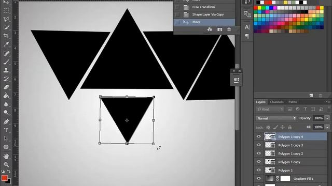Hide the Gradient Fill 1 layer
Screen dimensions: 332x186
click(258, 178)
